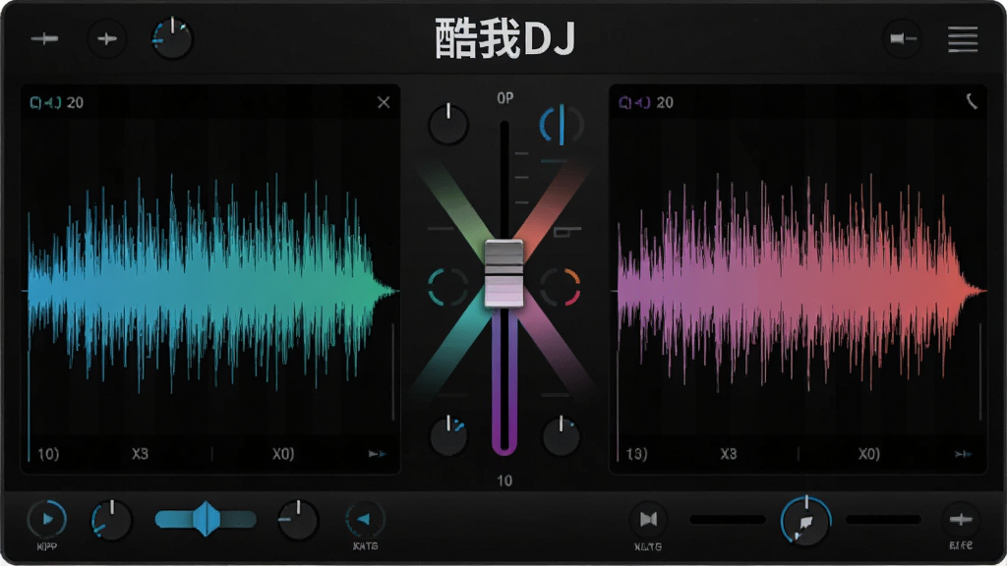Screen dimensions: 1007x566
Task: Click the right deck's X0) label
Action: point(869,454)
